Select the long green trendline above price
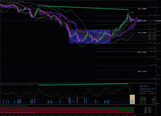 [83, 7]
